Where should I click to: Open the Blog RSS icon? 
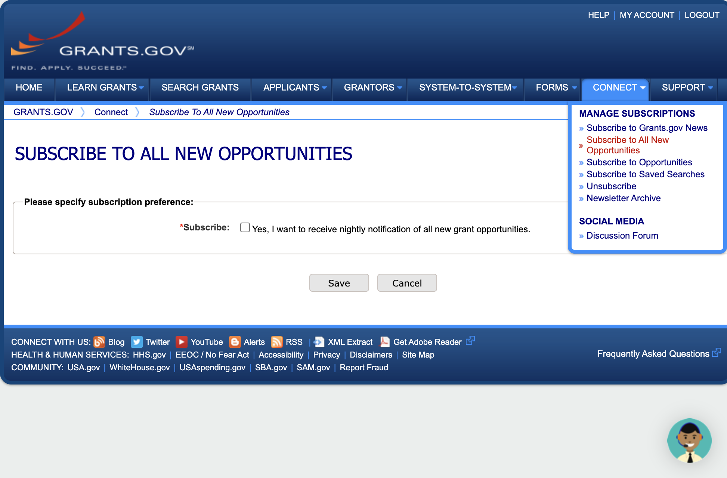[99, 342]
